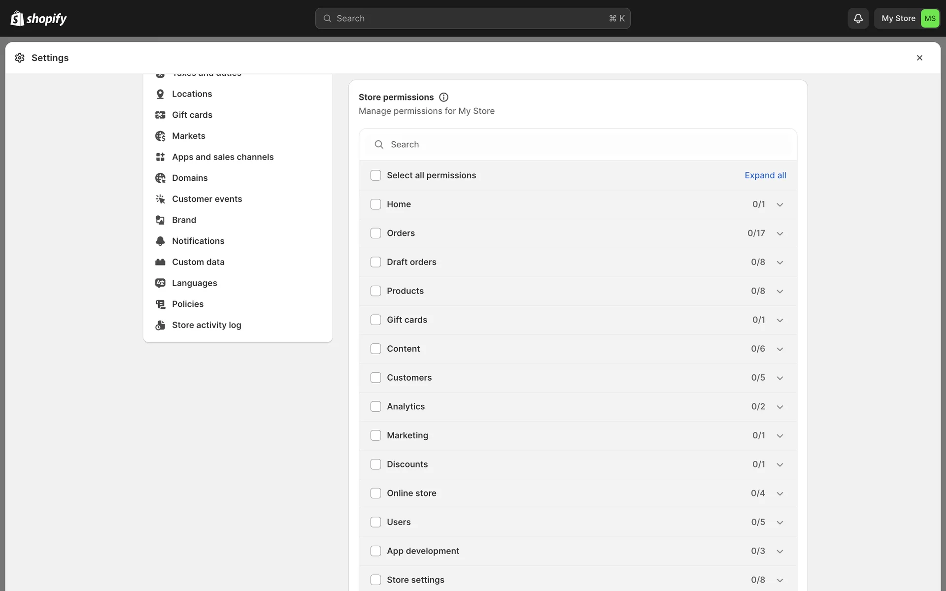Go to Apps and sales channels settings
Image resolution: width=946 pixels, height=591 pixels.
222,157
